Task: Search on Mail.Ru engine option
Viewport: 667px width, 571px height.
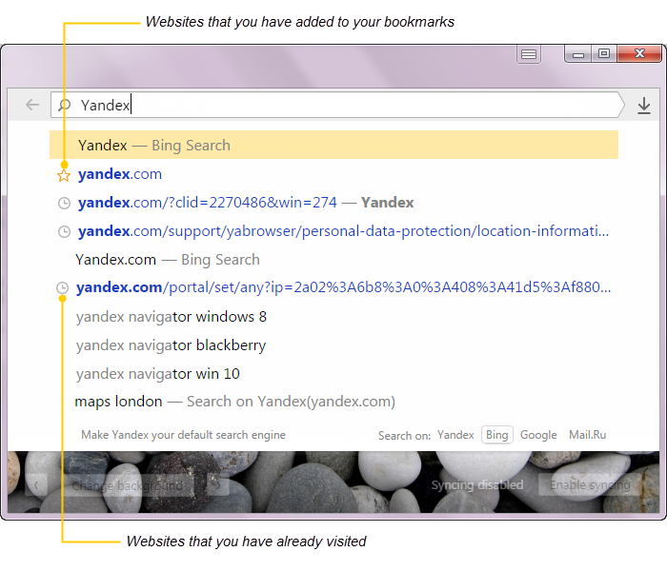Action: [x=588, y=435]
